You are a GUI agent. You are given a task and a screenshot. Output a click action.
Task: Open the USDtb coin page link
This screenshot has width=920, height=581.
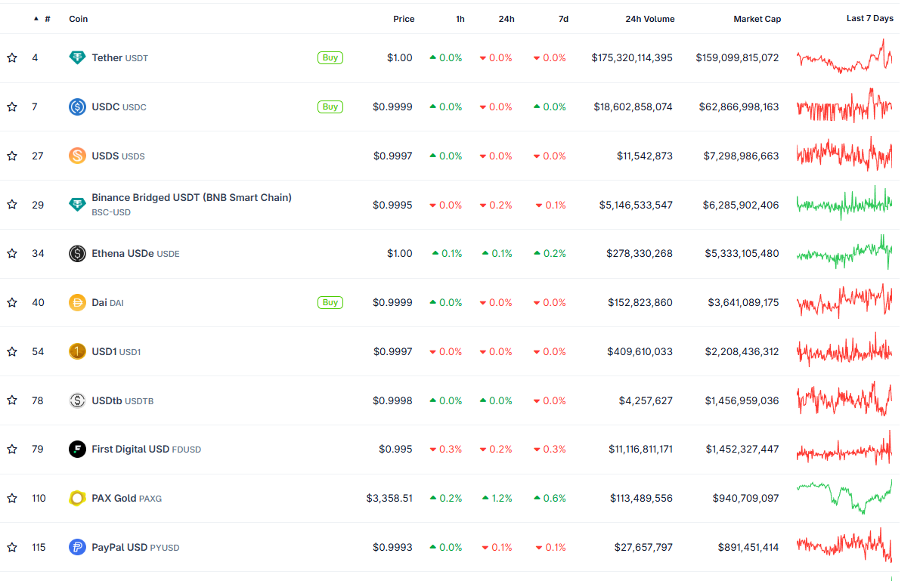(x=122, y=400)
